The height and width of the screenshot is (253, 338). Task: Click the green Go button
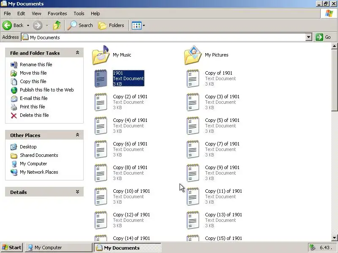click(x=323, y=37)
